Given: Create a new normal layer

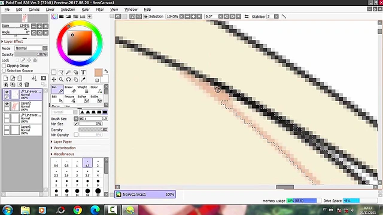Looking at the screenshot, I should 5,78.
